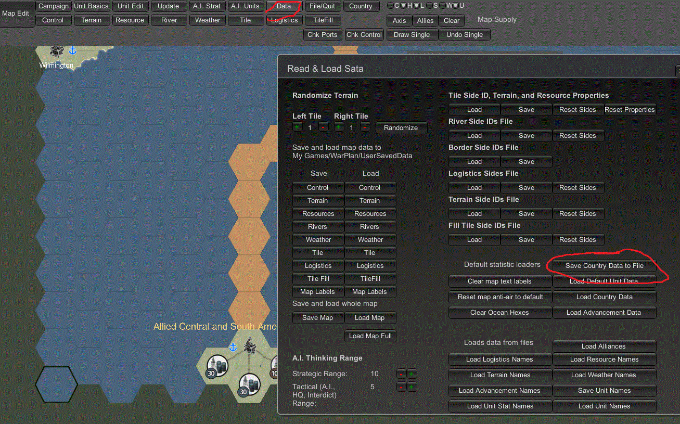680x424 pixels.
Task: Click Reset Properties button
Action: point(630,110)
